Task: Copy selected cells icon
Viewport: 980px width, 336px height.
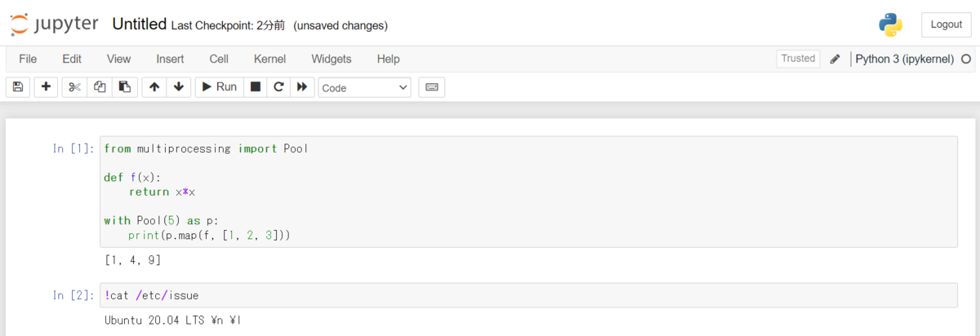Action: tap(100, 87)
